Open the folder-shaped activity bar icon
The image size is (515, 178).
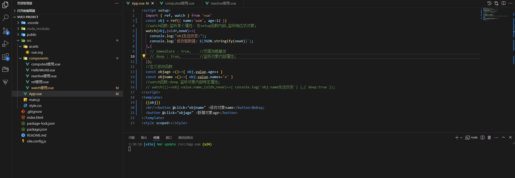(x=5, y=69)
